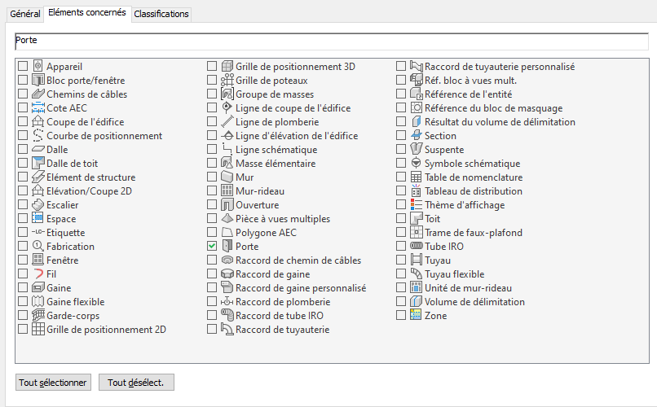The width and height of the screenshot is (657, 407).
Task: Uncheck the Porte checkbox
Action: tap(212, 247)
